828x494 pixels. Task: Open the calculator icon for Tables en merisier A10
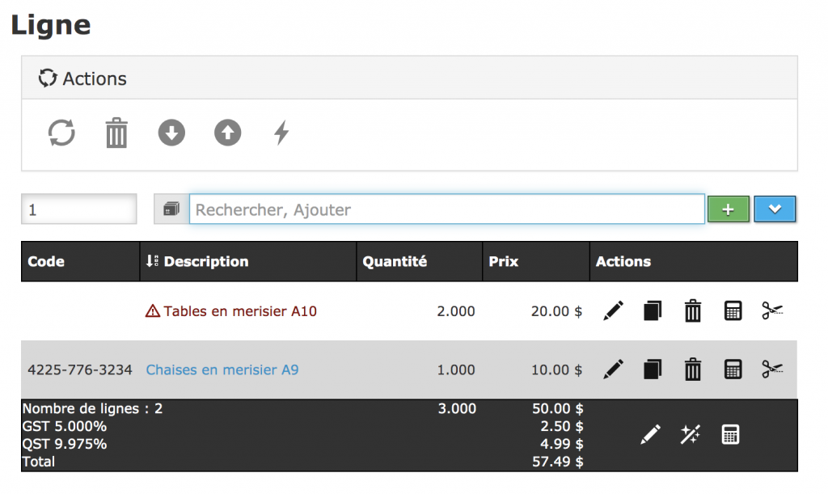733,310
